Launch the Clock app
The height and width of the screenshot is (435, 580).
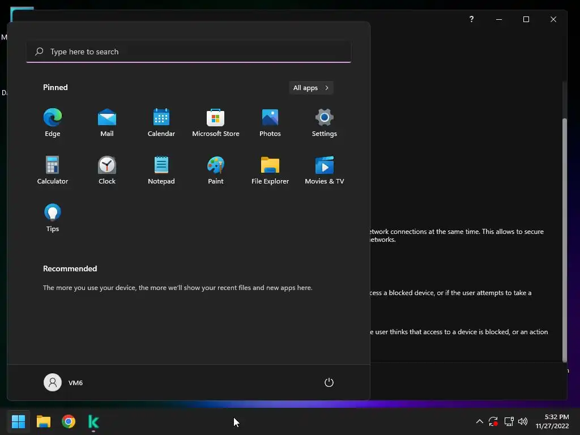click(x=107, y=170)
